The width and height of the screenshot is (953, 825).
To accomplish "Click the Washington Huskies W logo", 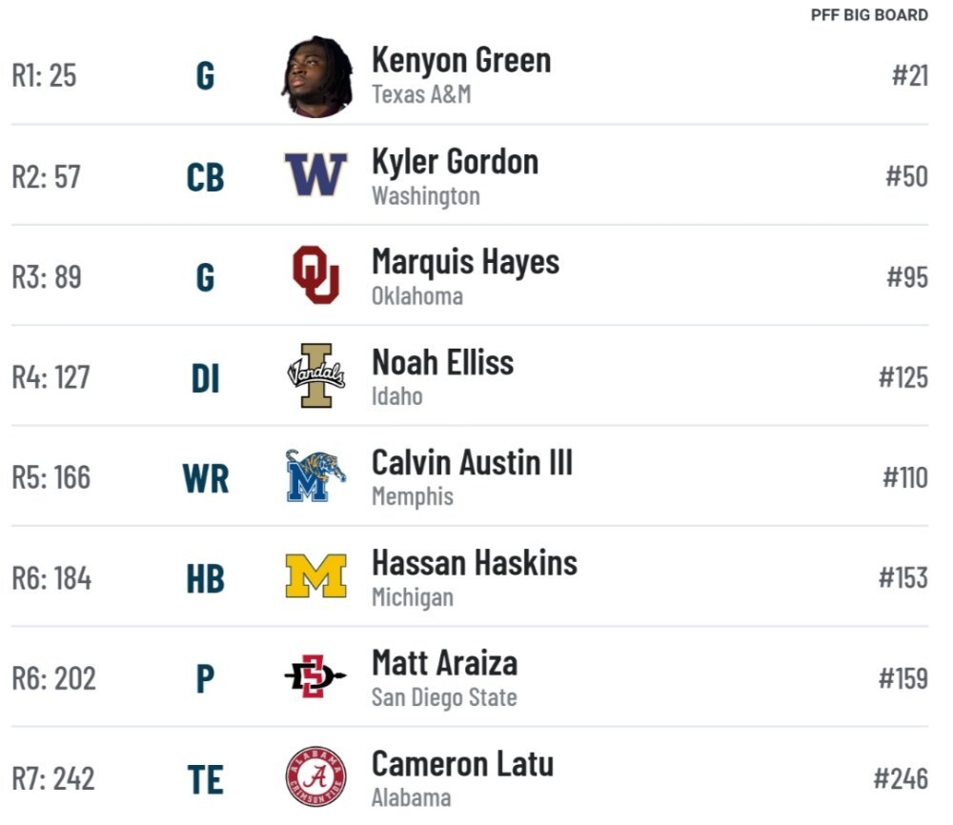I will (x=316, y=174).
